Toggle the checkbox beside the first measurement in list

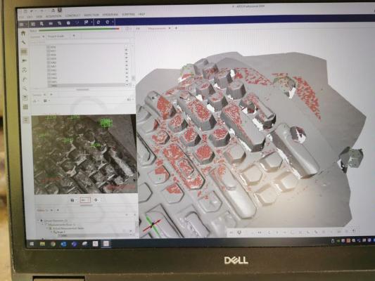click(x=49, y=47)
